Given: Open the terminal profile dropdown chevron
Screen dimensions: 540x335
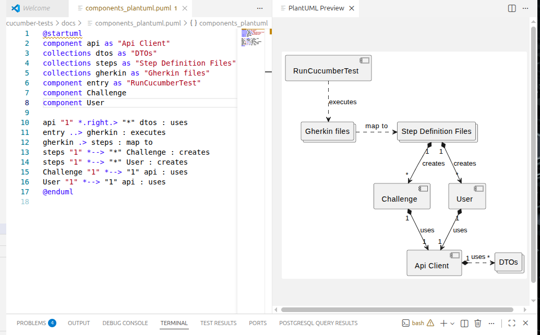Looking at the screenshot, I should coord(452,323).
